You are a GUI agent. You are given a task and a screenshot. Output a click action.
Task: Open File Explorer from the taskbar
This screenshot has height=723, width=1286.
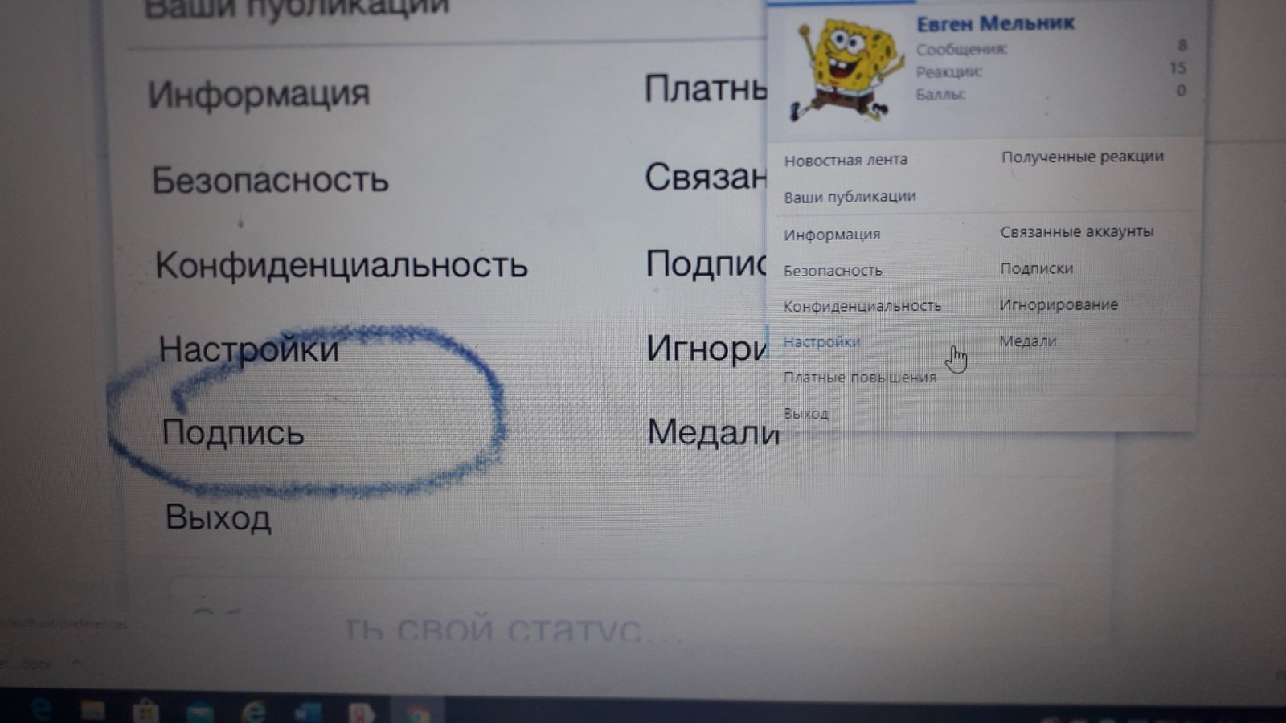point(92,710)
